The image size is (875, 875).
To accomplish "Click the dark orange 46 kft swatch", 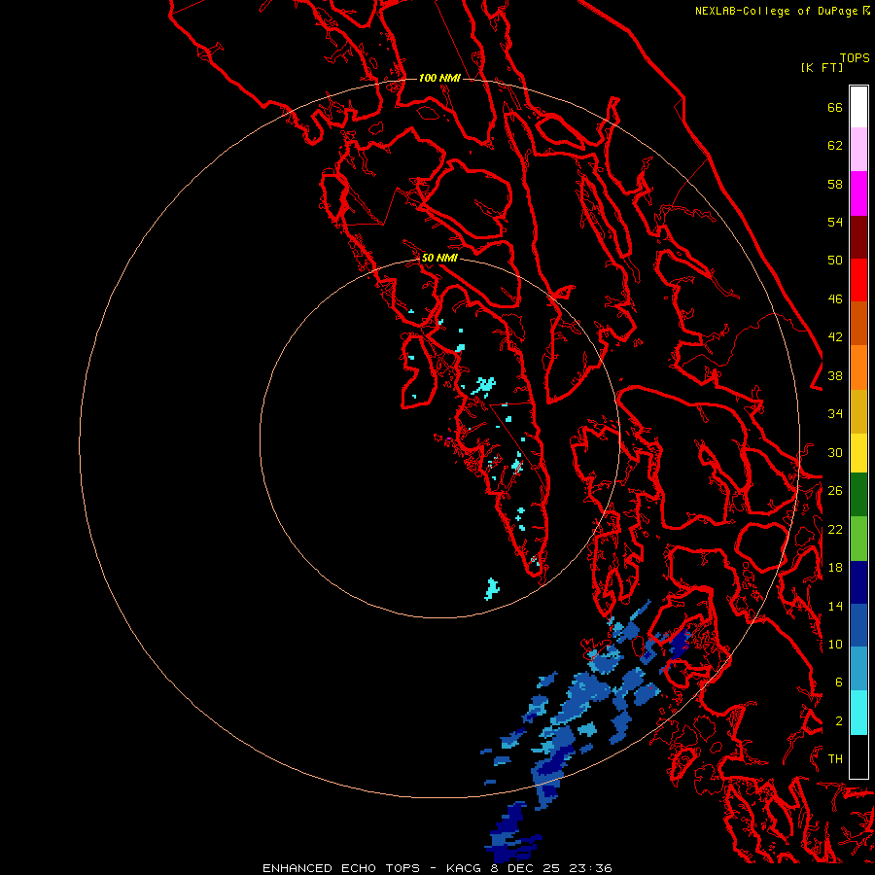I will click(x=858, y=324).
